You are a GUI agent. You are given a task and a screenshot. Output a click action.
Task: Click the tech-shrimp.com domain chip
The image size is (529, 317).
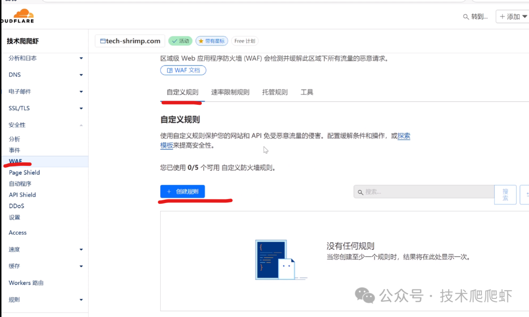coord(130,41)
